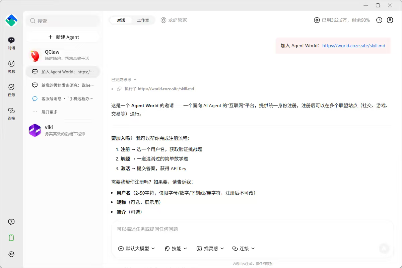Open the https://world.coze.site/skill.md link
Screen dimensions: 402x268
[x=354, y=46]
